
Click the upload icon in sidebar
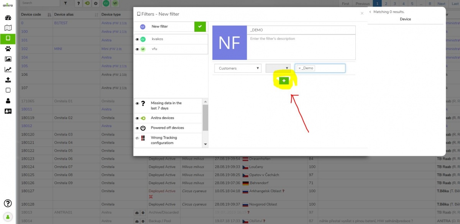[8, 80]
